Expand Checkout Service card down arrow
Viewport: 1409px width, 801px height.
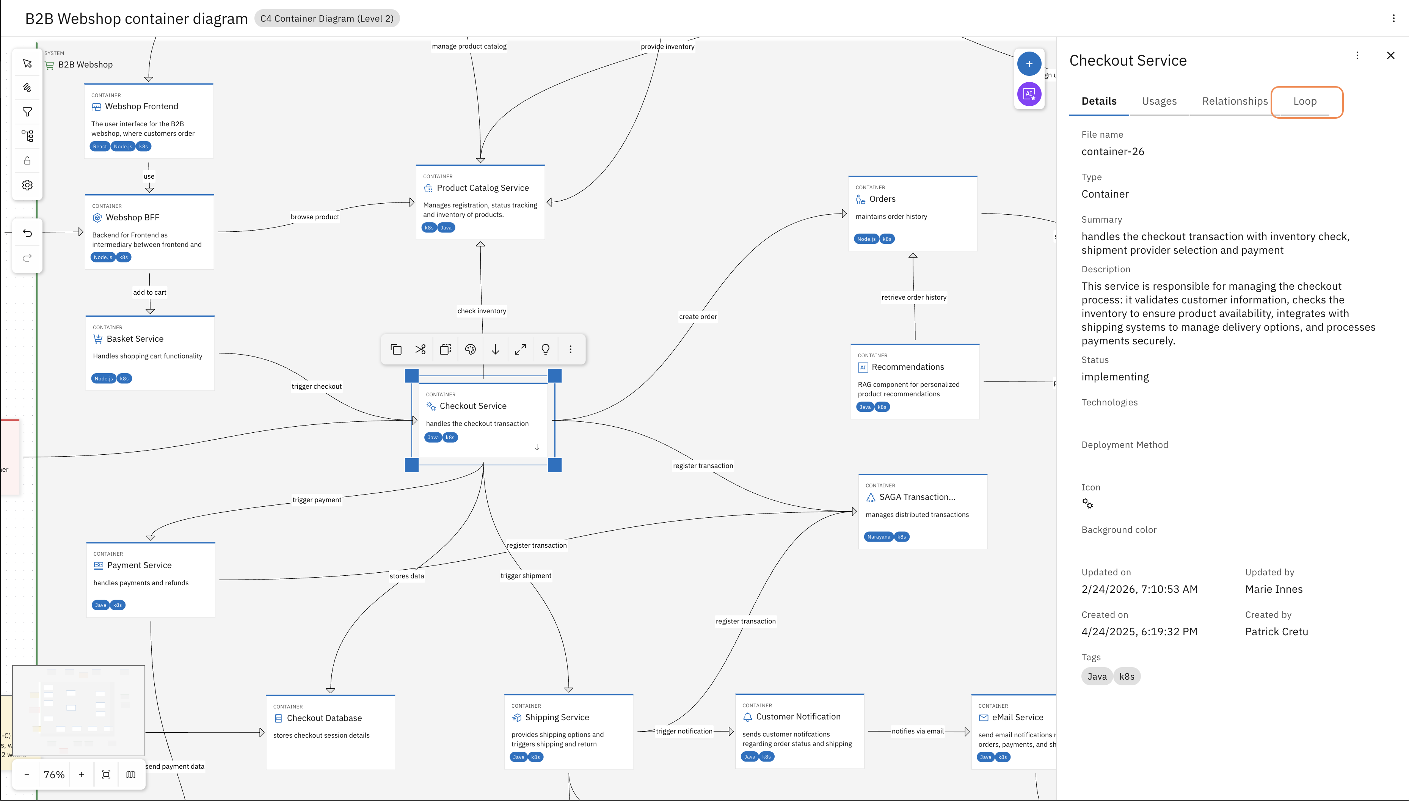[537, 447]
